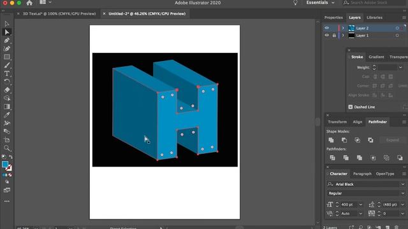
Task: Click Layer 2 target circle
Action: click(397, 28)
